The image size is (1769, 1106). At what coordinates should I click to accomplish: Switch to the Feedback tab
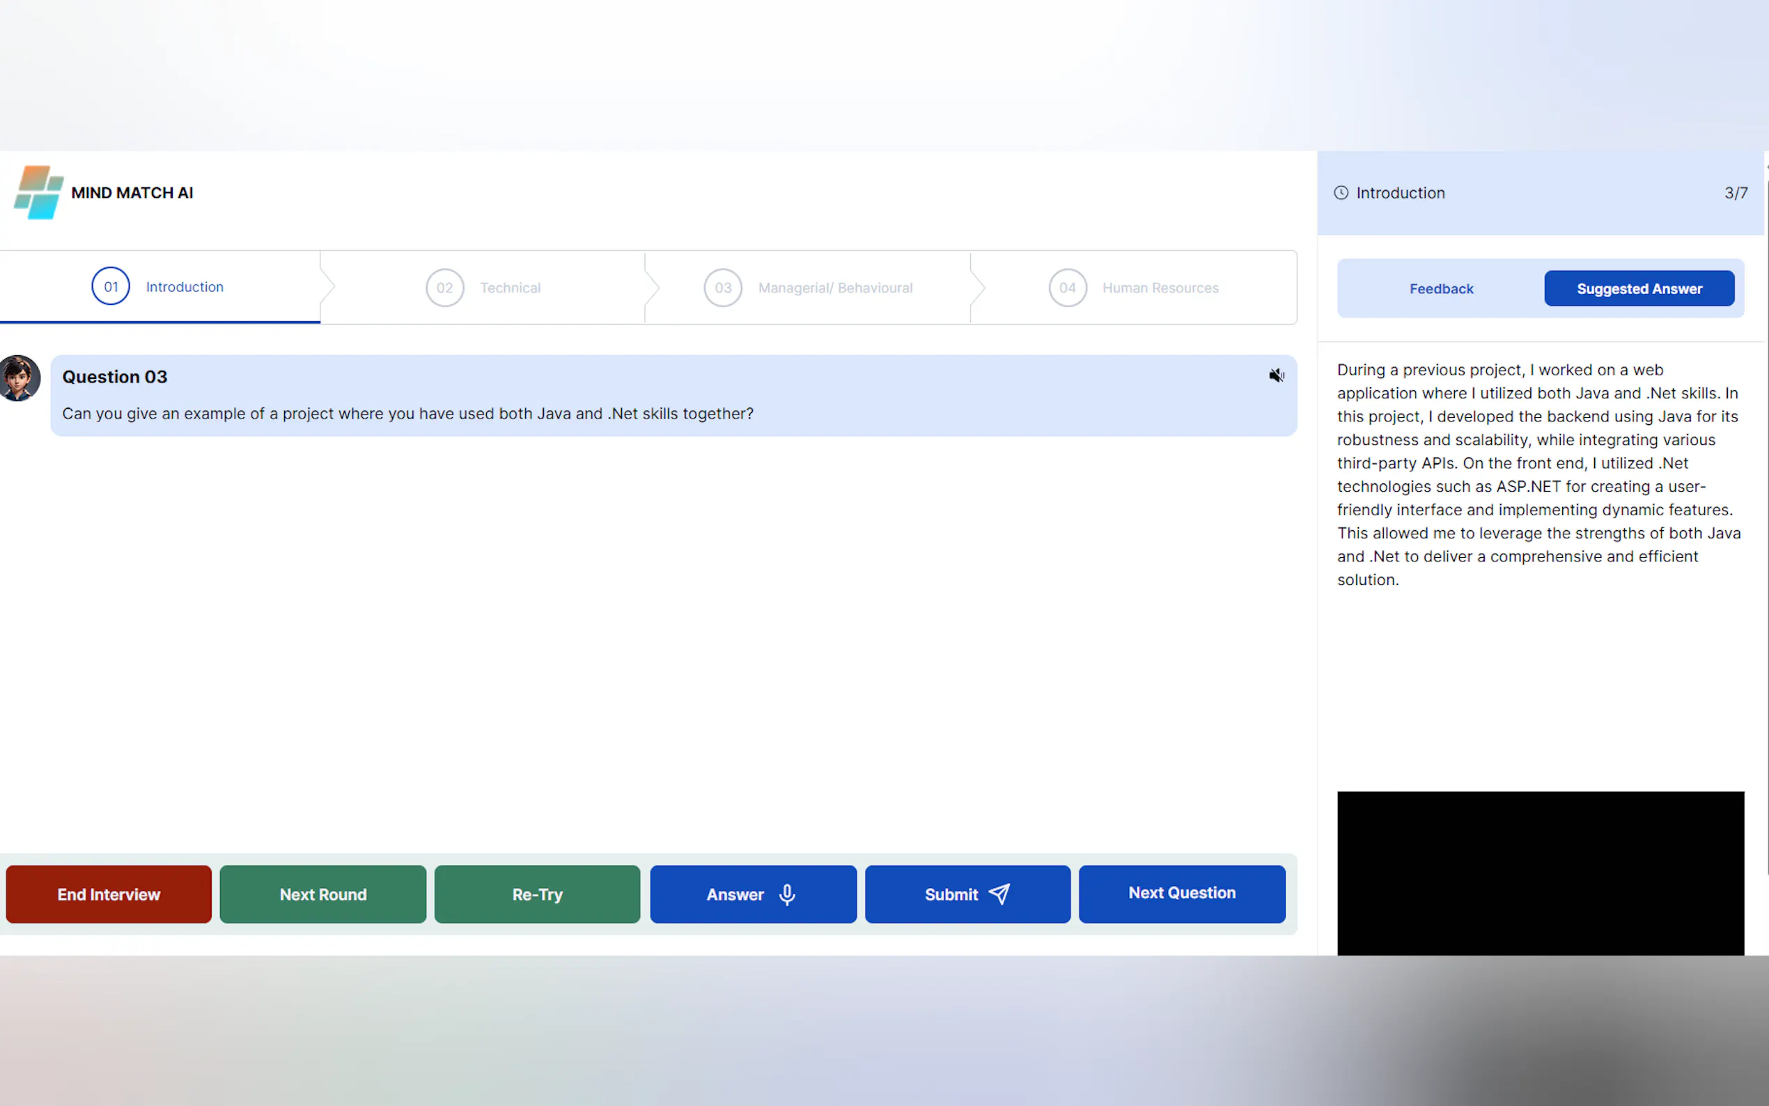click(1441, 289)
